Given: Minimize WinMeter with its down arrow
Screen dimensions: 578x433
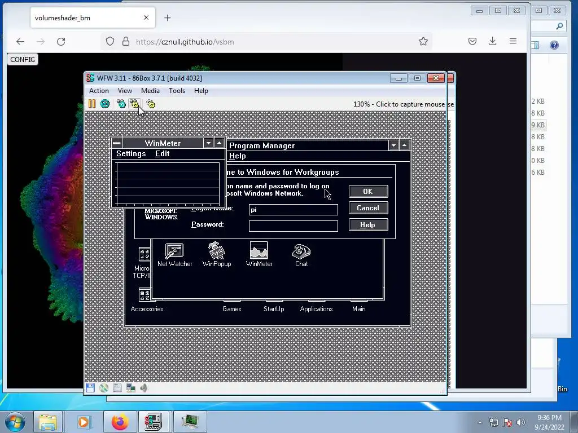Looking at the screenshot, I should point(209,143).
